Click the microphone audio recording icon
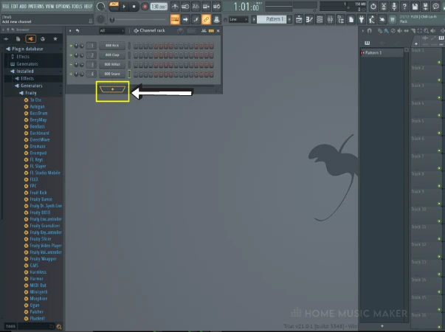Viewport: 445px width, 332px height. click(394, 6)
